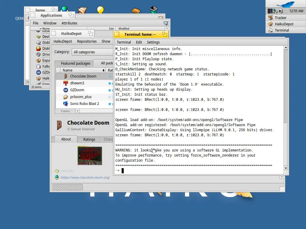The image size is (306, 229).
Task: Select the prboom_plus package icon
Action: 66,97
